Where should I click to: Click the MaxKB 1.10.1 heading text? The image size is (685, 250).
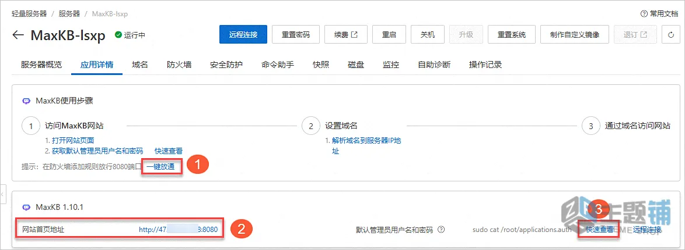click(58, 207)
